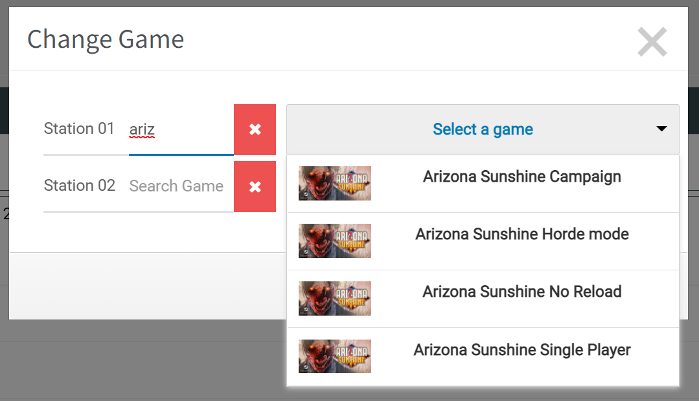Screen dimensions: 699x401
Task: Click Arizona Sunshine Single Player thumbnail
Action: click(x=334, y=356)
